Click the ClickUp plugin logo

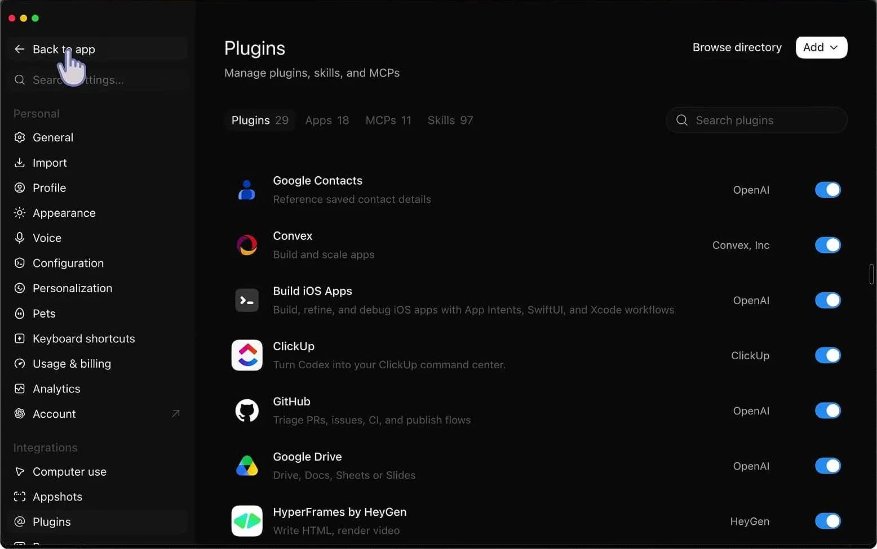(x=247, y=355)
